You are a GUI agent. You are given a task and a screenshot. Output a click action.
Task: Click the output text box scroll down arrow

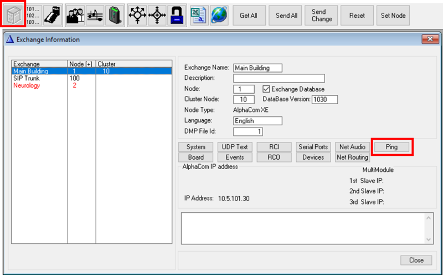tap(428, 240)
